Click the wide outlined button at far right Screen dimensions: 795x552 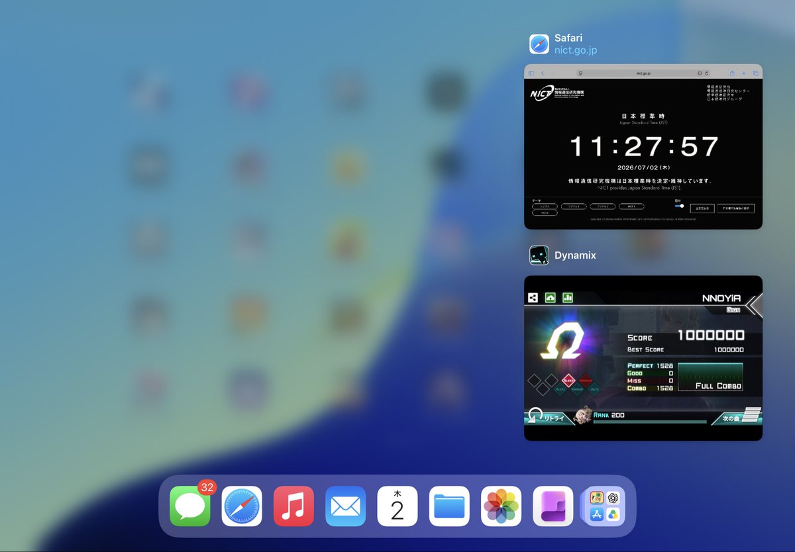pos(735,208)
